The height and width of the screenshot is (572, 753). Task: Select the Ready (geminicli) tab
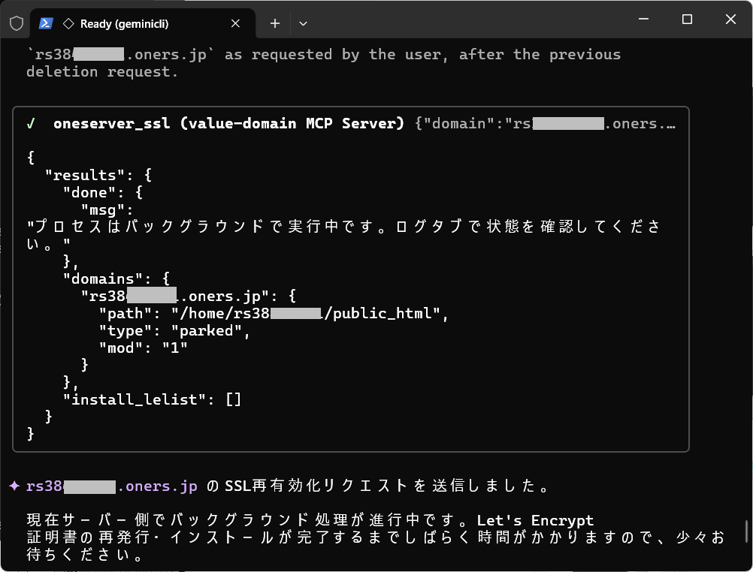[x=143, y=23]
